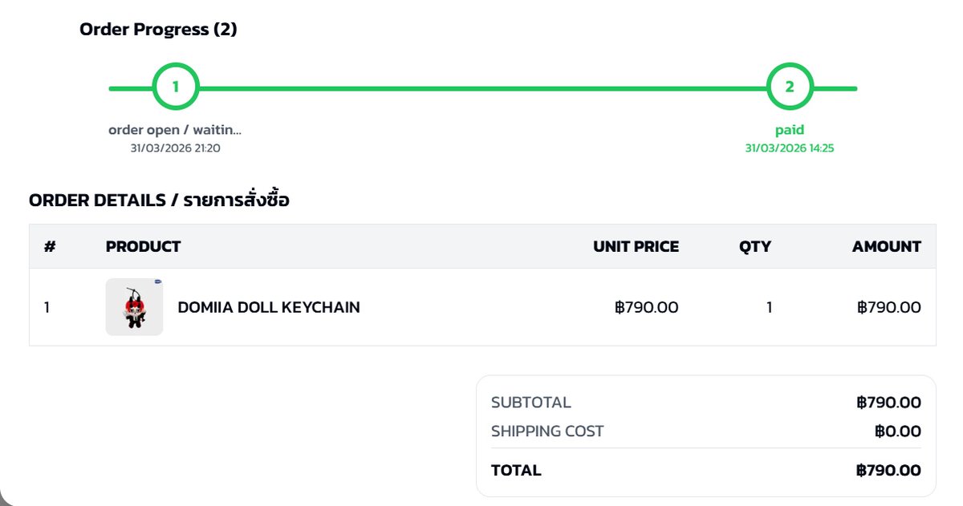Click the # column header
Image resolution: width=963 pixels, height=506 pixels.
coord(50,247)
